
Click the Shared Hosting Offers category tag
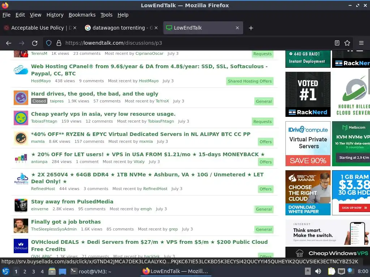pos(250,81)
